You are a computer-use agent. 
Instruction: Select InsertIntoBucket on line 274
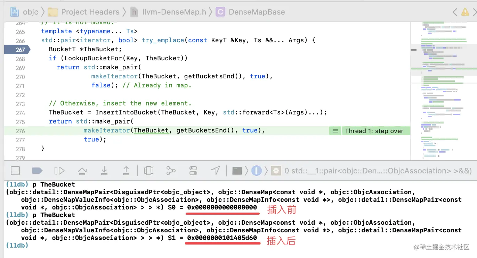[x=126, y=112]
